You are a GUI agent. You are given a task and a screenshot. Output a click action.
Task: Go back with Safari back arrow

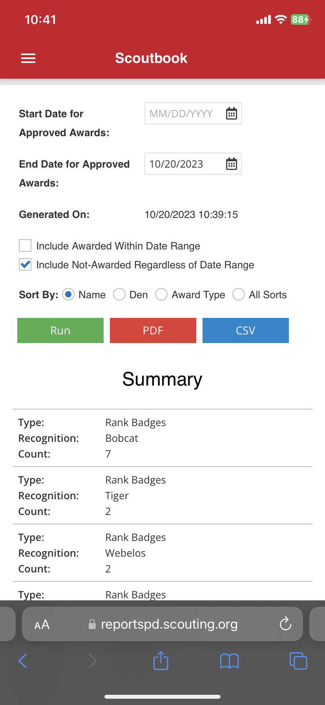coord(23,661)
